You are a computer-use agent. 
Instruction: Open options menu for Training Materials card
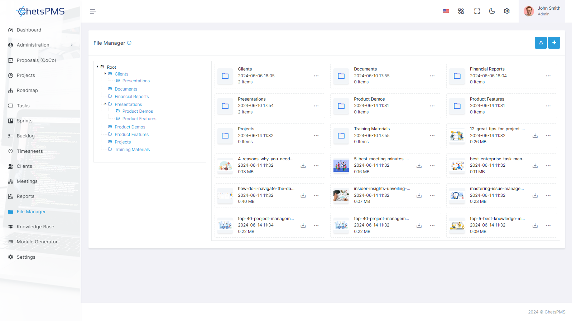[x=432, y=136]
